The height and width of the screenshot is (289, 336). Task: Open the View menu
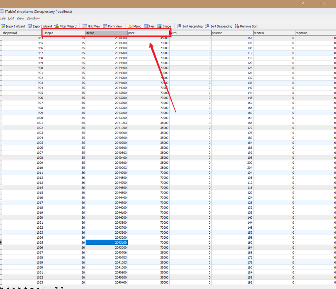coord(20,18)
